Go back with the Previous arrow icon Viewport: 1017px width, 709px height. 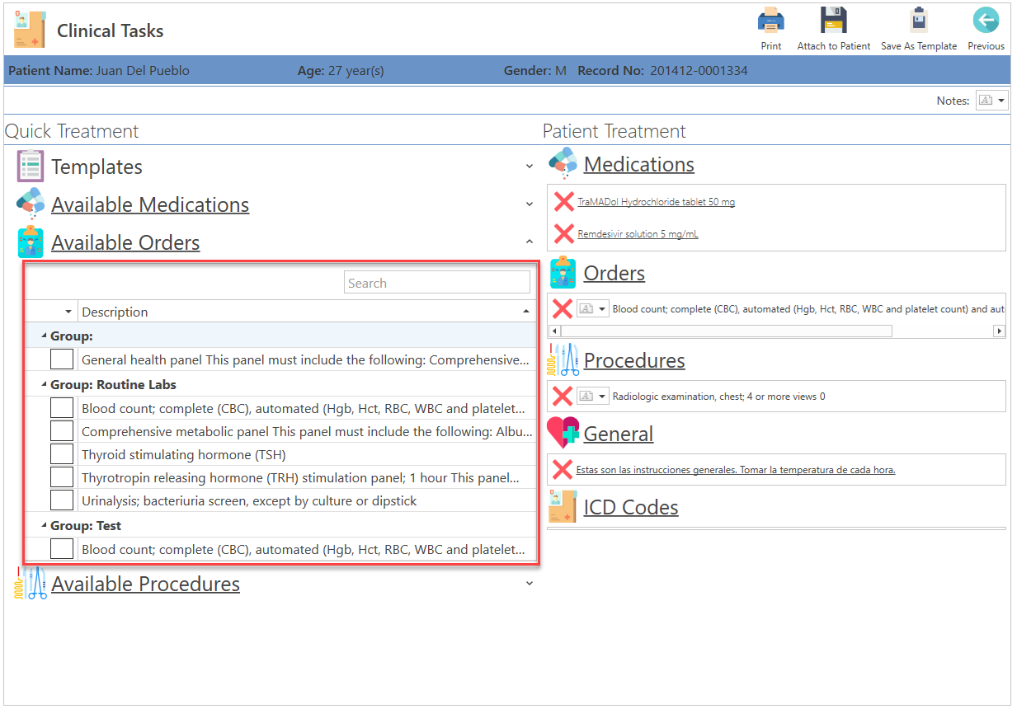tap(986, 20)
